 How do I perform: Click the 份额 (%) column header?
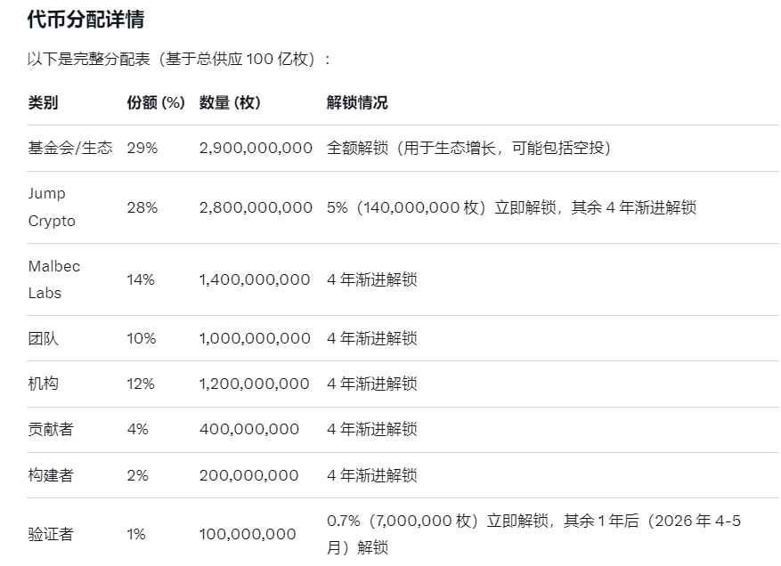point(156,102)
